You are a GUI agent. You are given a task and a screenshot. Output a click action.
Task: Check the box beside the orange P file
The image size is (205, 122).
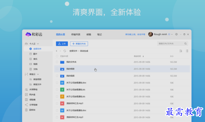coord(57,97)
